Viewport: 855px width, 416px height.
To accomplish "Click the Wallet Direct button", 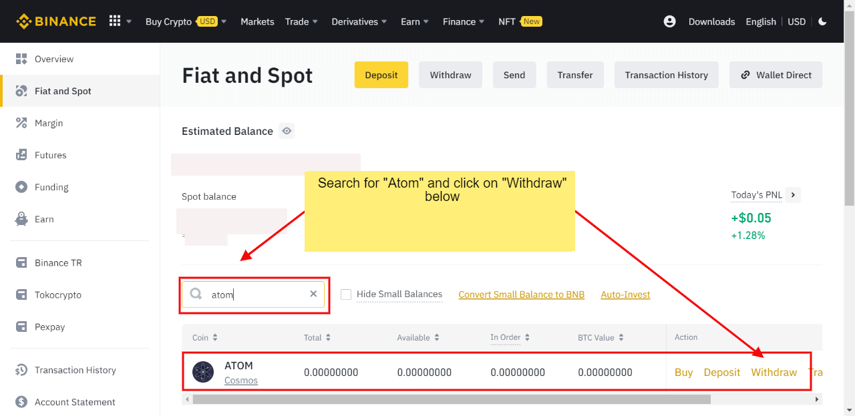I will pyautogui.click(x=776, y=75).
